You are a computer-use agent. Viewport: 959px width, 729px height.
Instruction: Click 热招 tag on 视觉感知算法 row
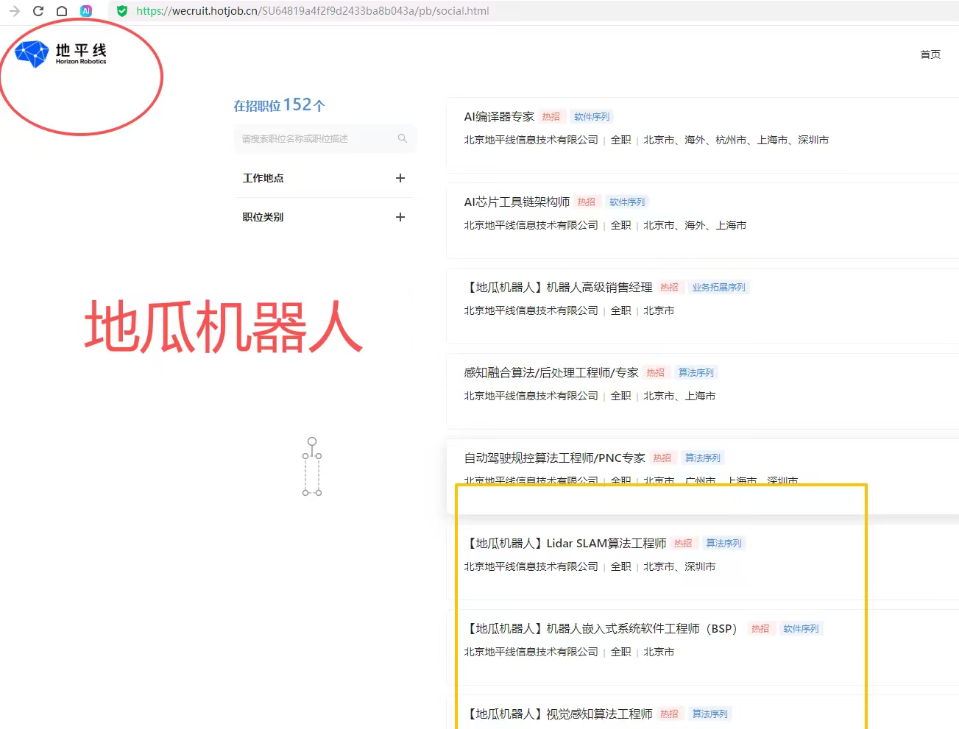coord(669,714)
